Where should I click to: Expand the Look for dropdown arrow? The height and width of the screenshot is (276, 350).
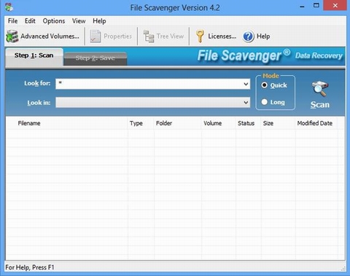coord(246,84)
